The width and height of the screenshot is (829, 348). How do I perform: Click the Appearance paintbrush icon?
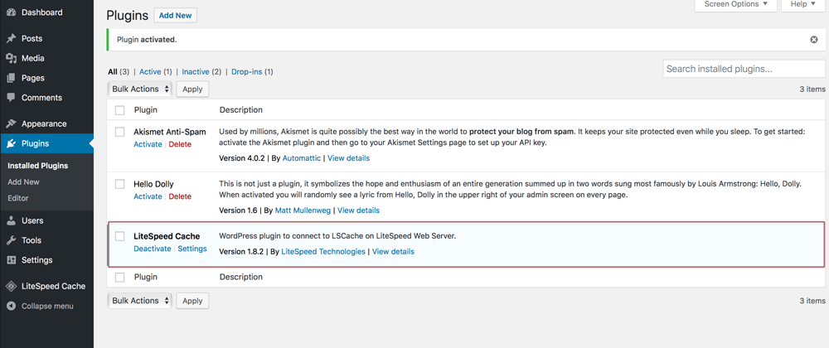11,123
